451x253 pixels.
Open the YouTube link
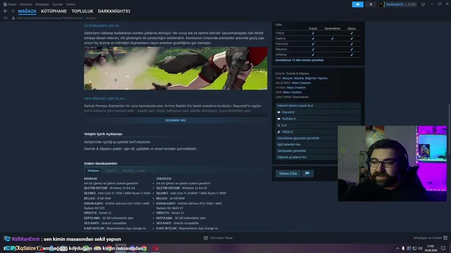point(318,119)
